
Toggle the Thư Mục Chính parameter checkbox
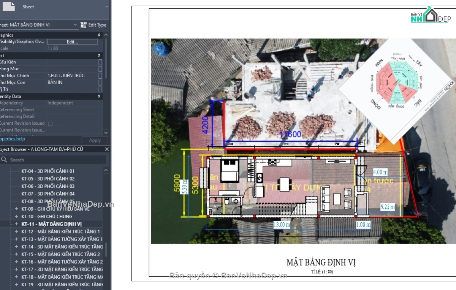click(100, 76)
